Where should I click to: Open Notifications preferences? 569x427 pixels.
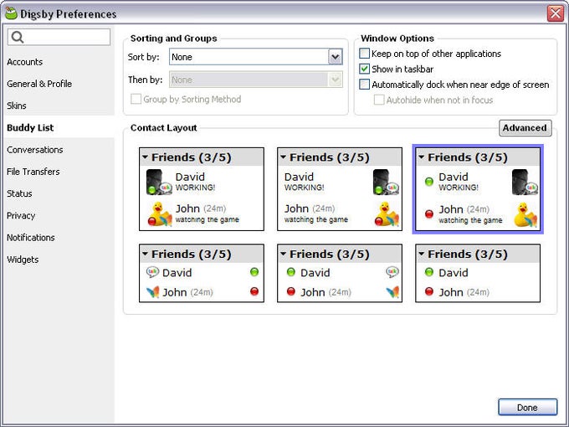tap(31, 238)
